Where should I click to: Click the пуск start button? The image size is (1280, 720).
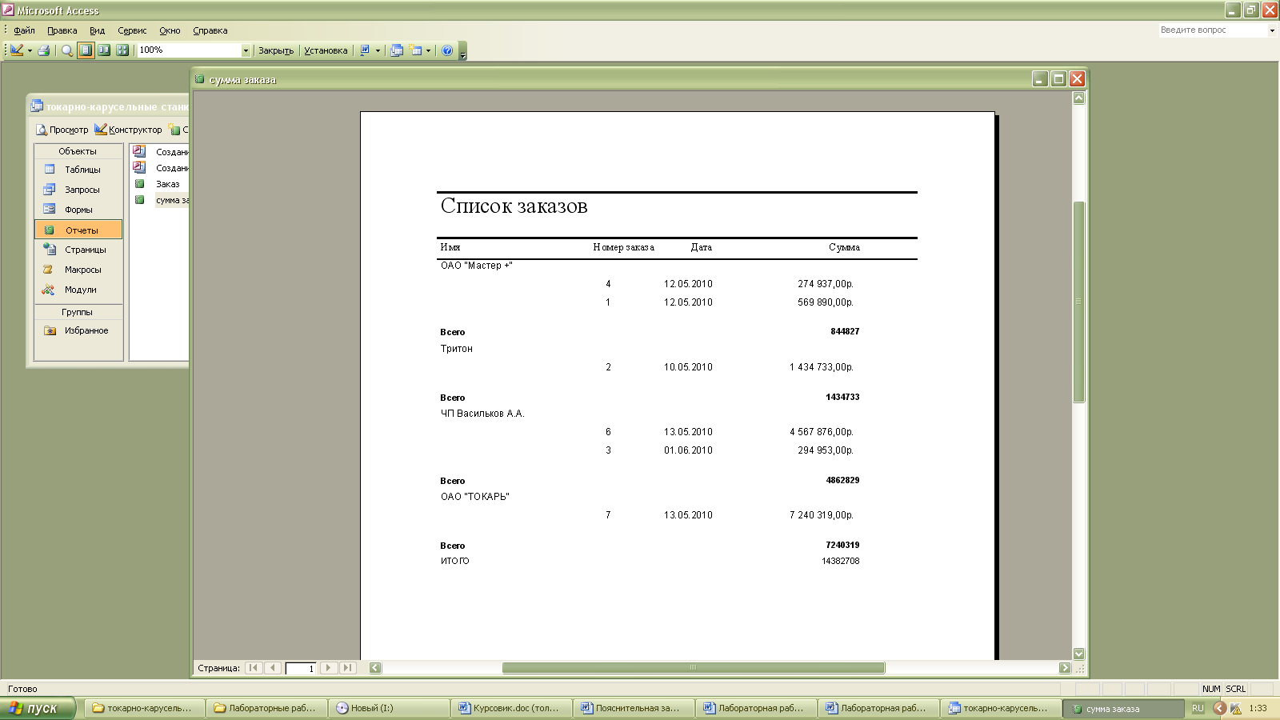38,708
